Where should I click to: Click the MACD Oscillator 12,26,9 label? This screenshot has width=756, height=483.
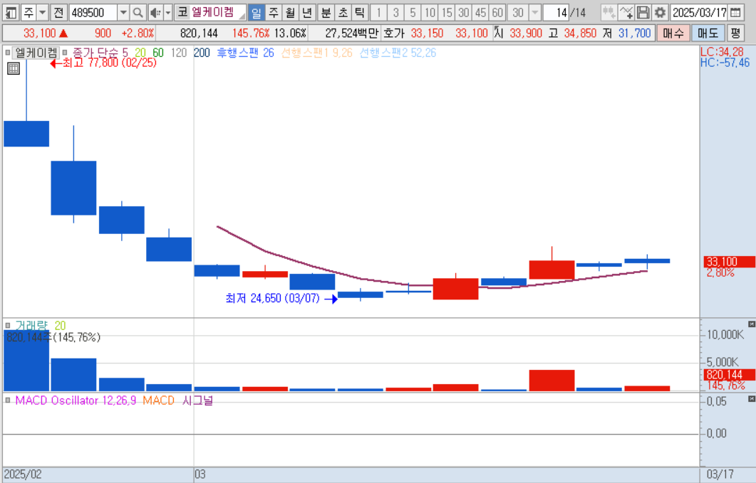click(x=76, y=400)
